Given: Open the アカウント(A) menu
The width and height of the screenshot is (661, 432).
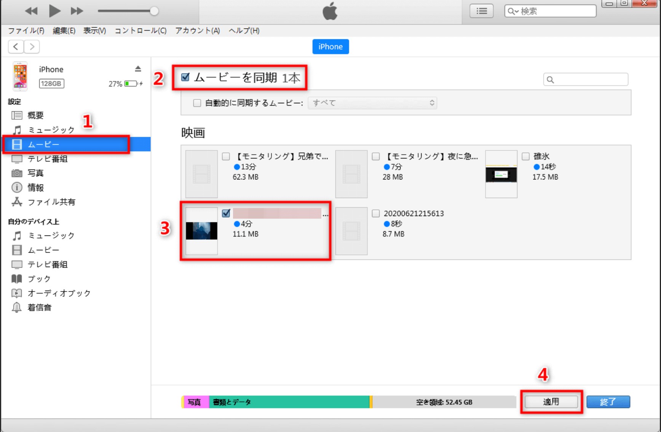Looking at the screenshot, I should [x=197, y=30].
